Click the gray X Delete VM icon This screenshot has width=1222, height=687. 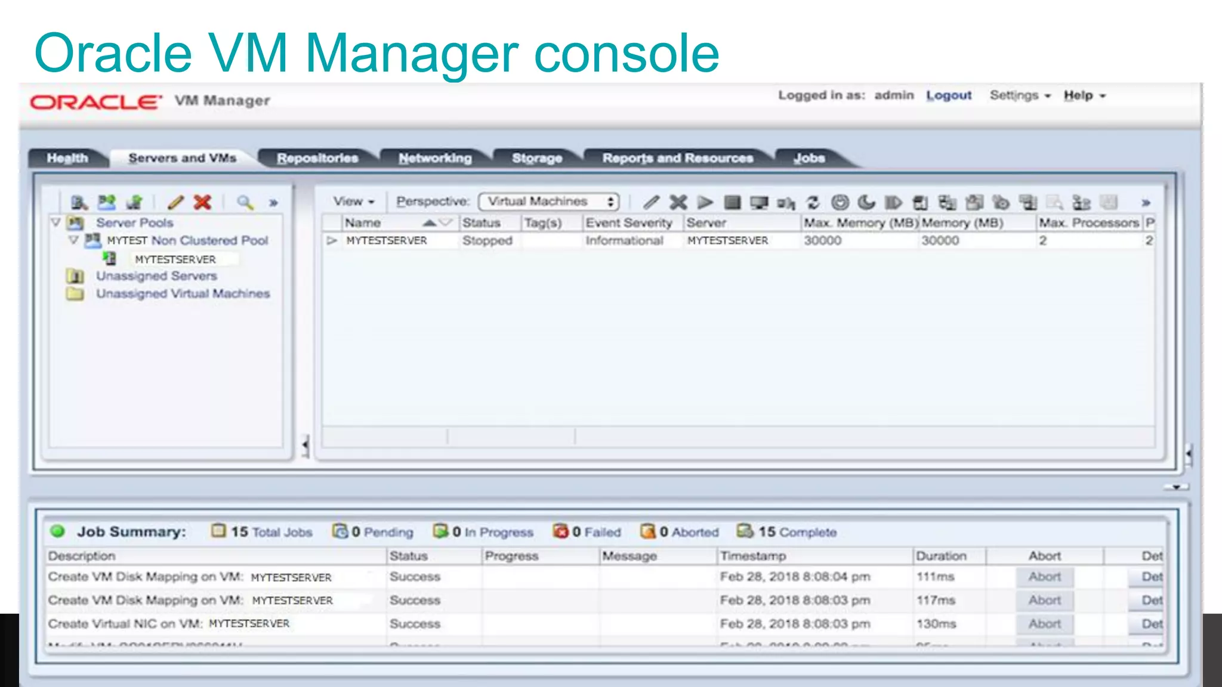coord(678,202)
